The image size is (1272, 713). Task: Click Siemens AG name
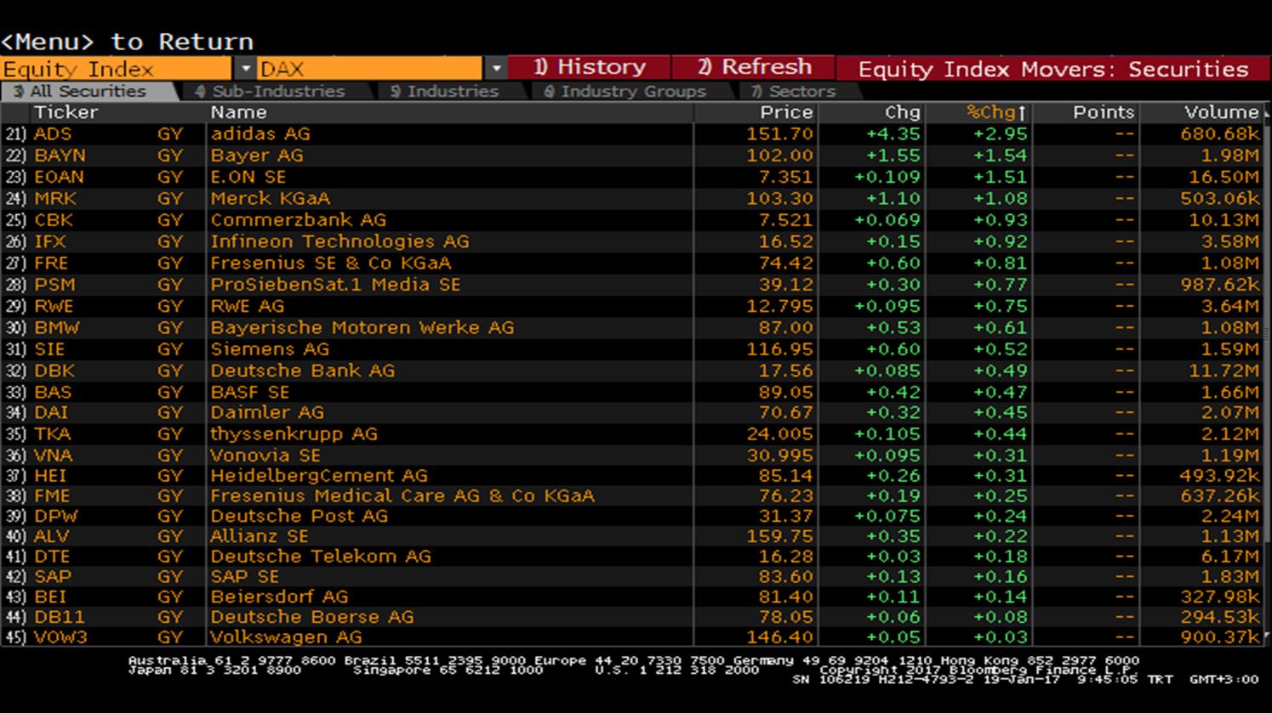270,349
